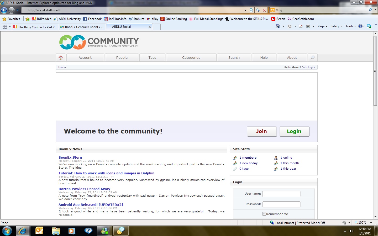Viewport: 378px width, 236px height.
Task: Open the tab list dropdown arrow
Action: point(10,27)
